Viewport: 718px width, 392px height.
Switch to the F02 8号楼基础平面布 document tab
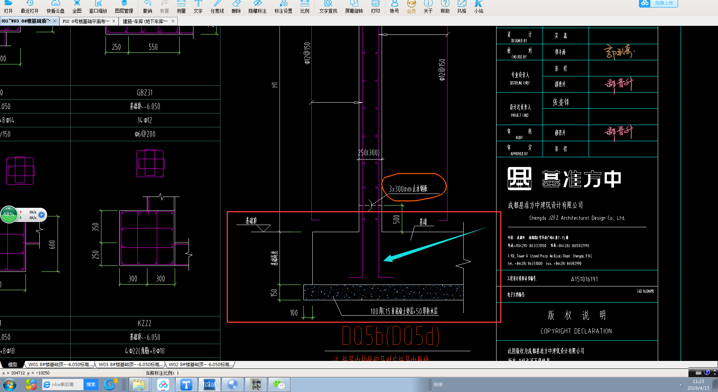tap(86, 21)
